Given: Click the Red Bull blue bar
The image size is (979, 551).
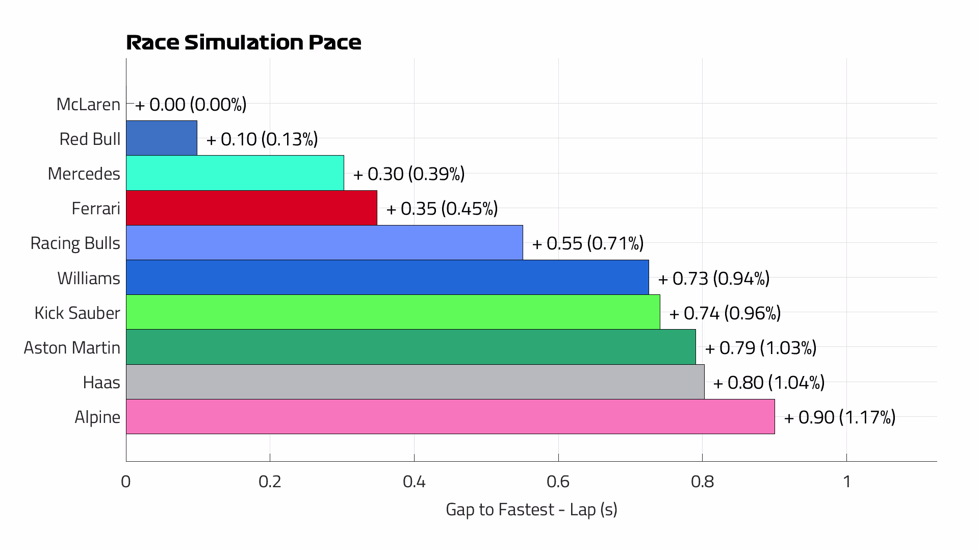Looking at the screenshot, I should click(162, 138).
